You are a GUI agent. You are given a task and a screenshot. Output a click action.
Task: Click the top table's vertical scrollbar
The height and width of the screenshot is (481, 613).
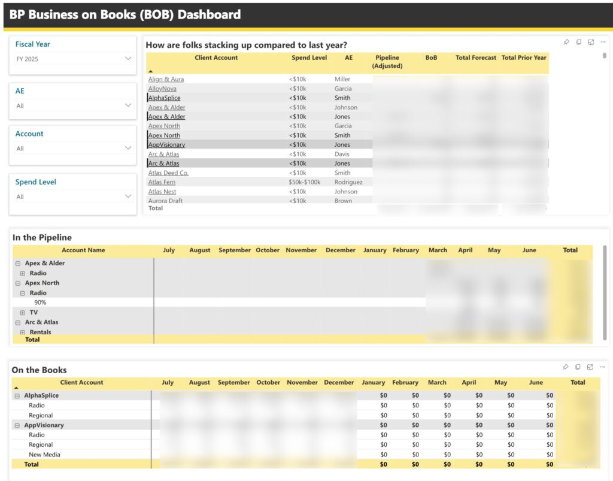[605, 56]
